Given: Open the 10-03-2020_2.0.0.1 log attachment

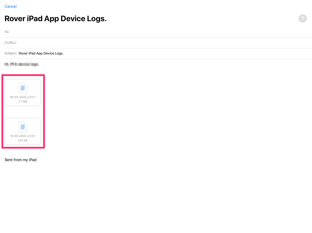Looking at the screenshot, I should click(x=23, y=132).
